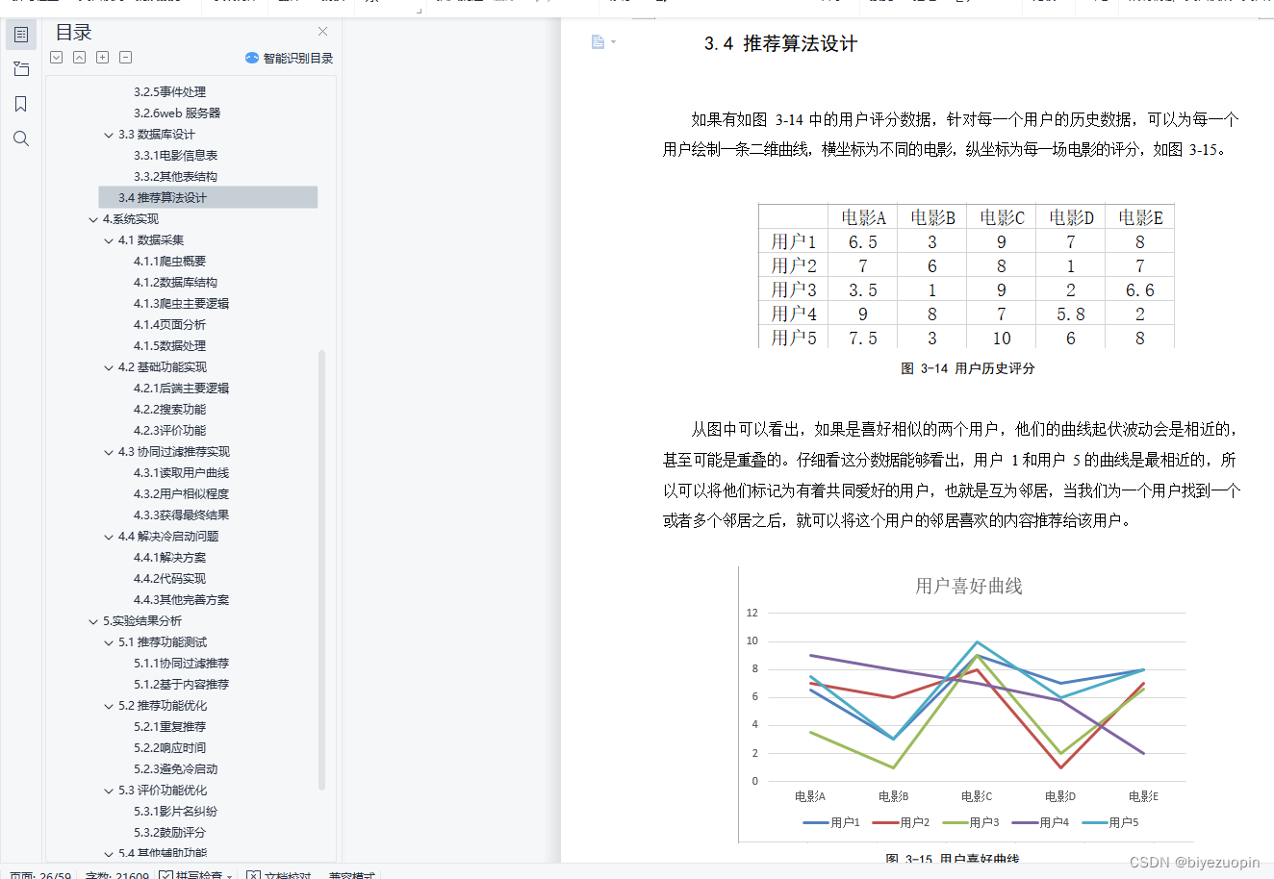Click the 用户喜好曲线 chart title
The width and height of the screenshot is (1274, 879).
(x=969, y=586)
